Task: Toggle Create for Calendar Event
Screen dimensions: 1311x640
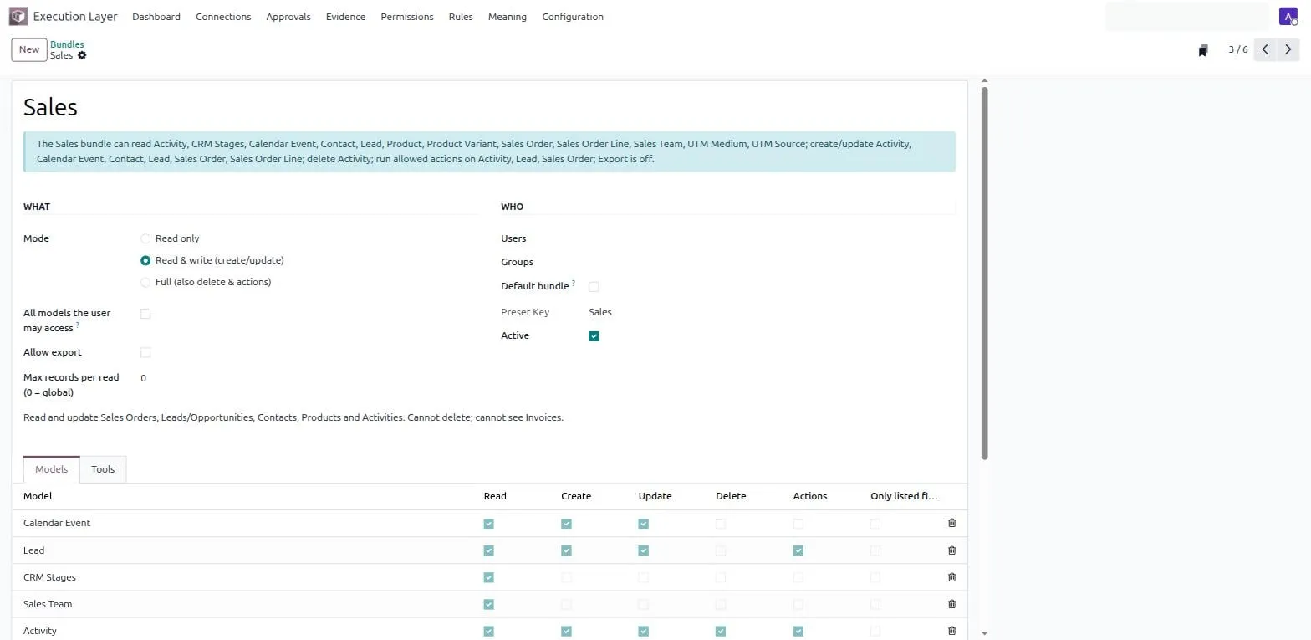Action: (x=566, y=524)
